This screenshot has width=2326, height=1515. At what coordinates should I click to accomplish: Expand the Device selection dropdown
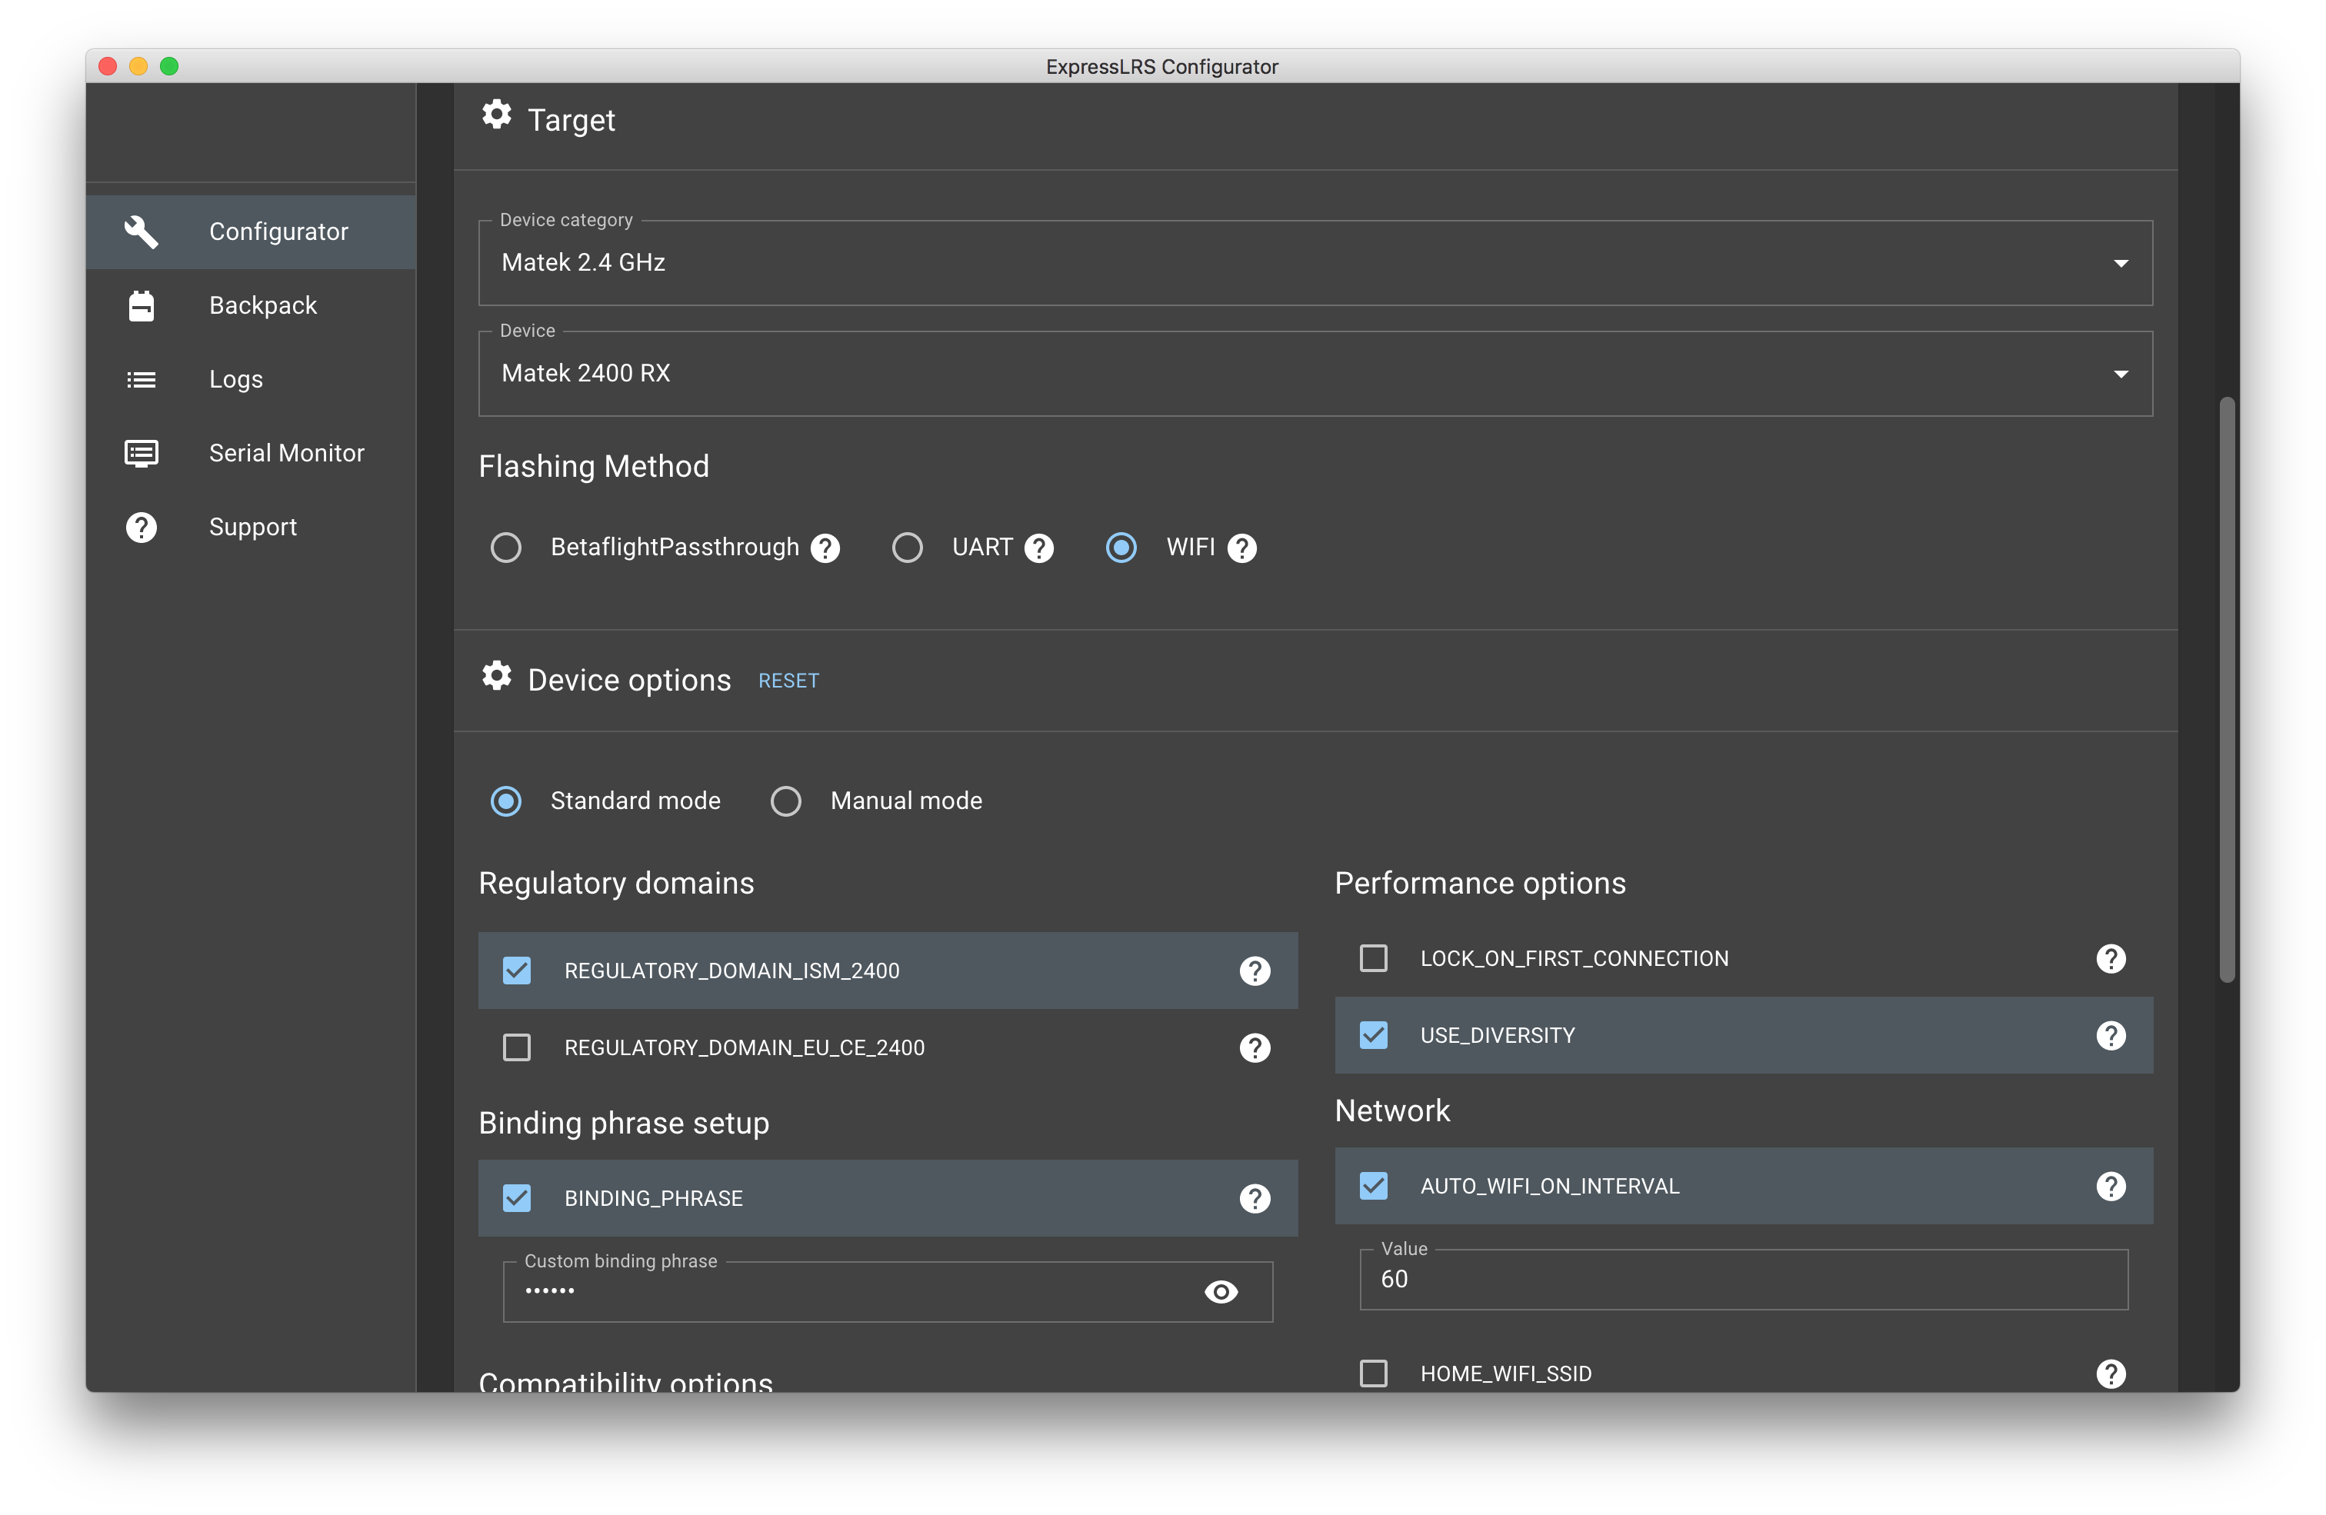pyautogui.click(x=2121, y=374)
